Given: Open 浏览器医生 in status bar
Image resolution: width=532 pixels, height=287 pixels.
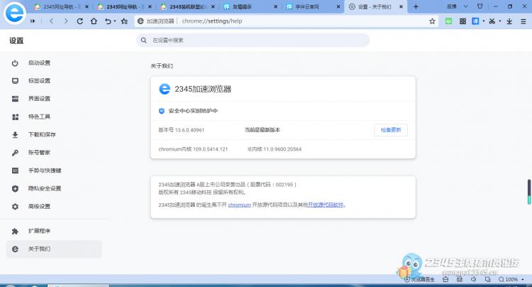Looking at the screenshot, I should click(x=419, y=279).
